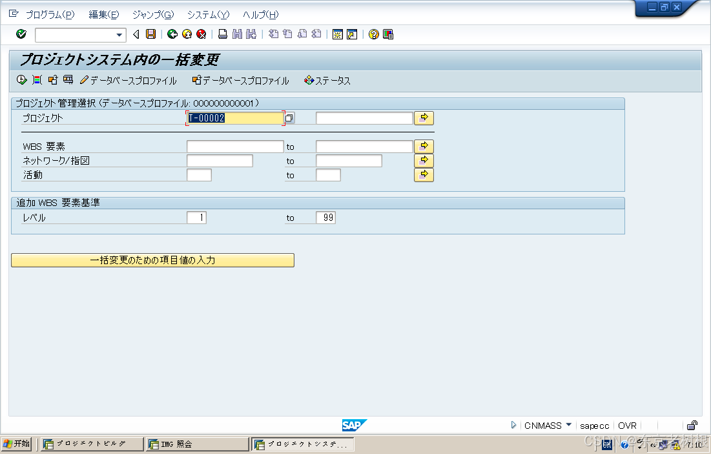Click the Dynamic Selections icon
The height and width of the screenshot is (454, 711).
point(37,80)
